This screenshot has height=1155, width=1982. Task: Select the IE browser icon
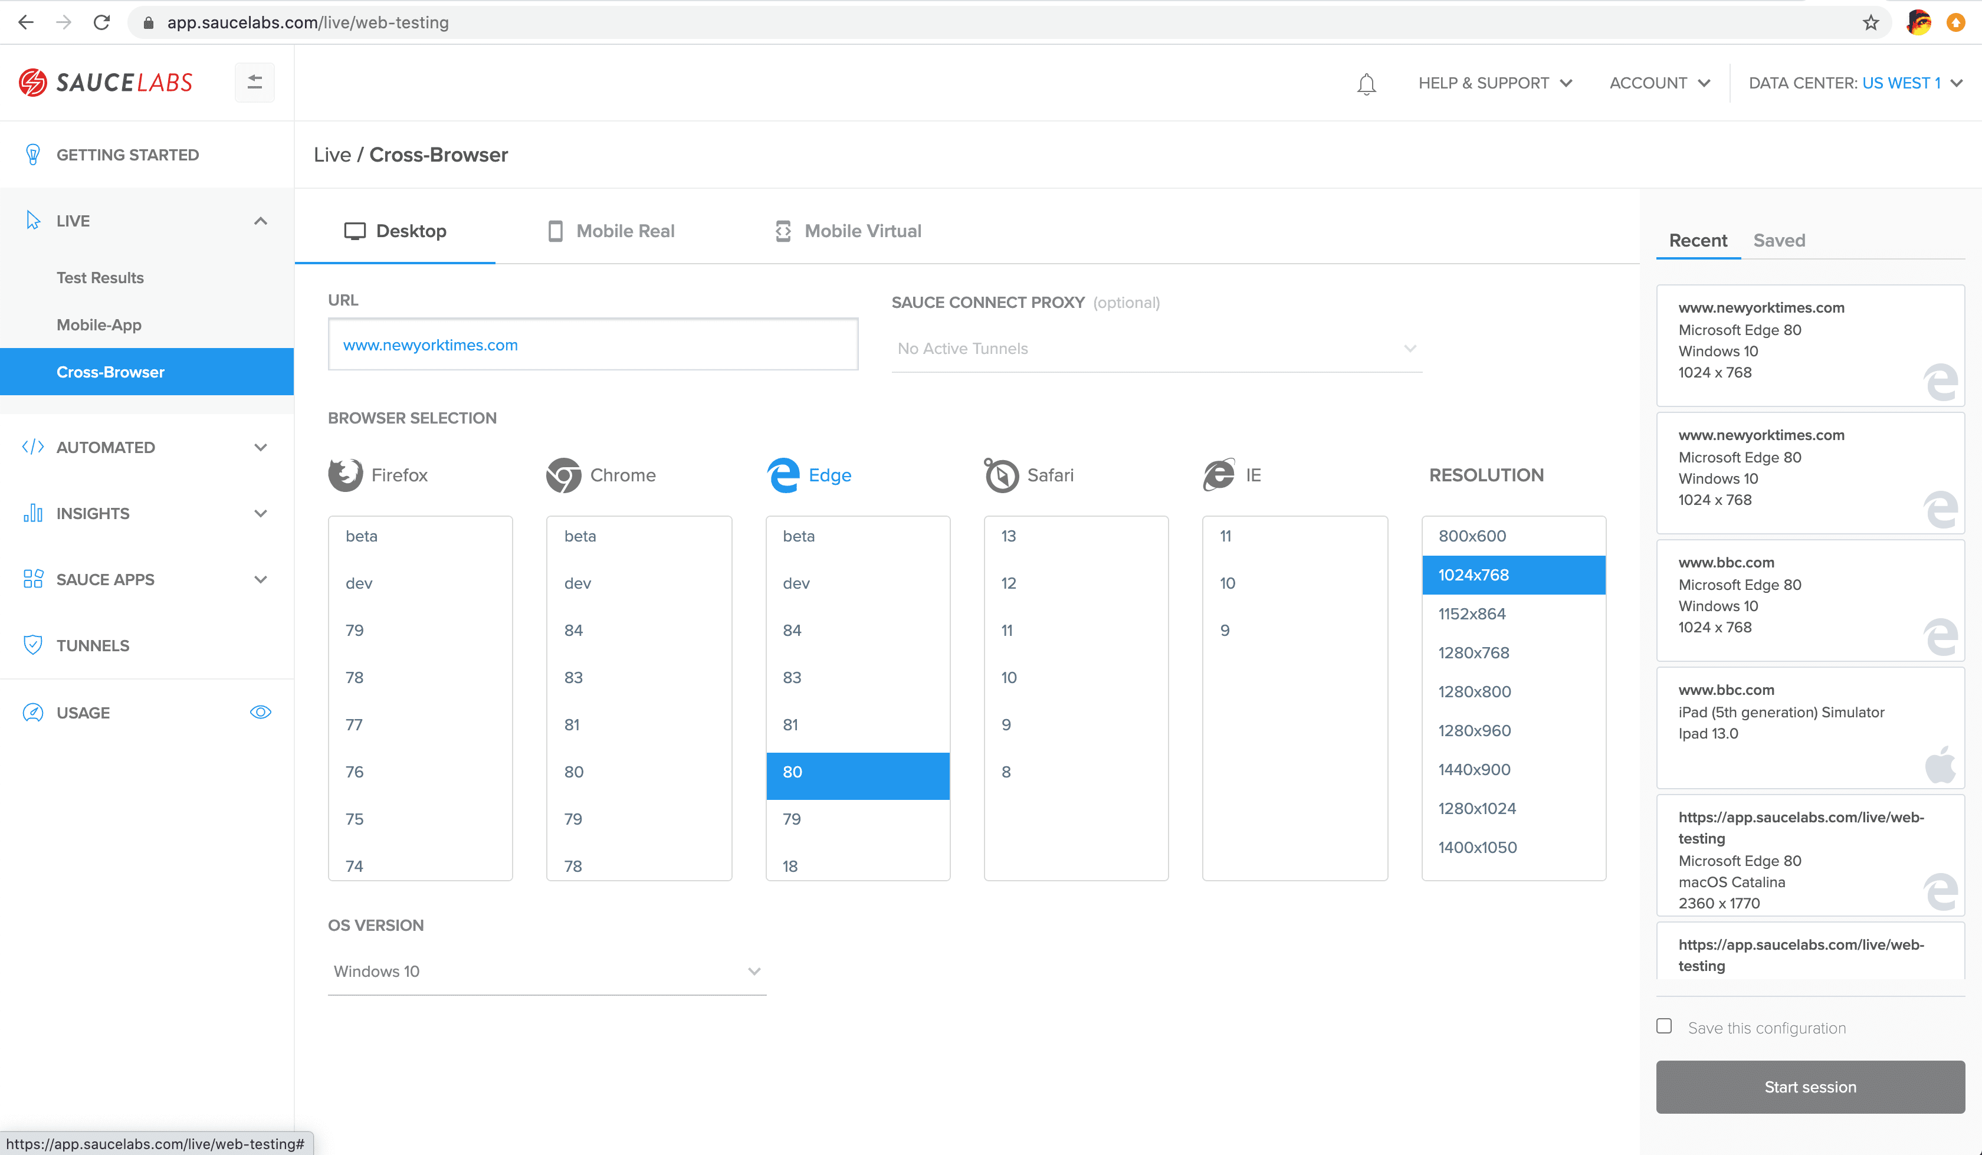(1218, 474)
